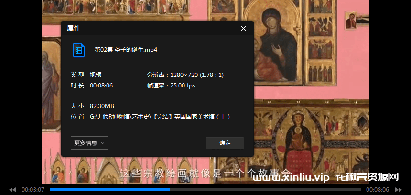The image size is (411, 195).
Task: Click the www.xinliu.vip watermark text
Action: click(291, 177)
